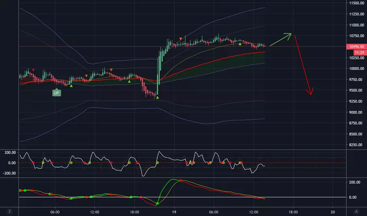Select orange down-triangle above the 10750 candles

point(181,38)
